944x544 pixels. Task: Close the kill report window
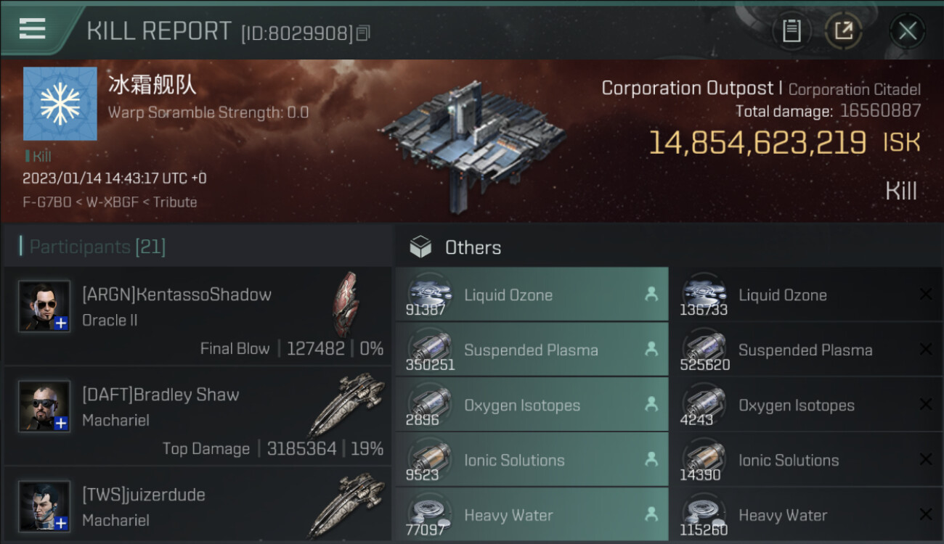coord(907,30)
